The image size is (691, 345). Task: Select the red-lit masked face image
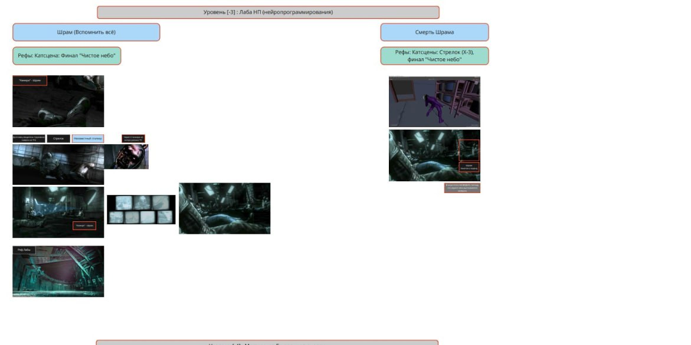[x=126, y=157]
